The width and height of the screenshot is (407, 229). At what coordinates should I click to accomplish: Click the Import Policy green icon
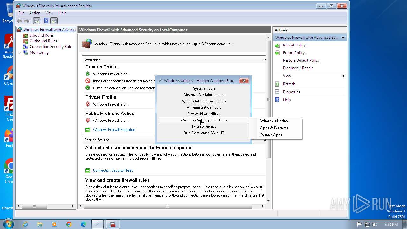click(277, 45)
